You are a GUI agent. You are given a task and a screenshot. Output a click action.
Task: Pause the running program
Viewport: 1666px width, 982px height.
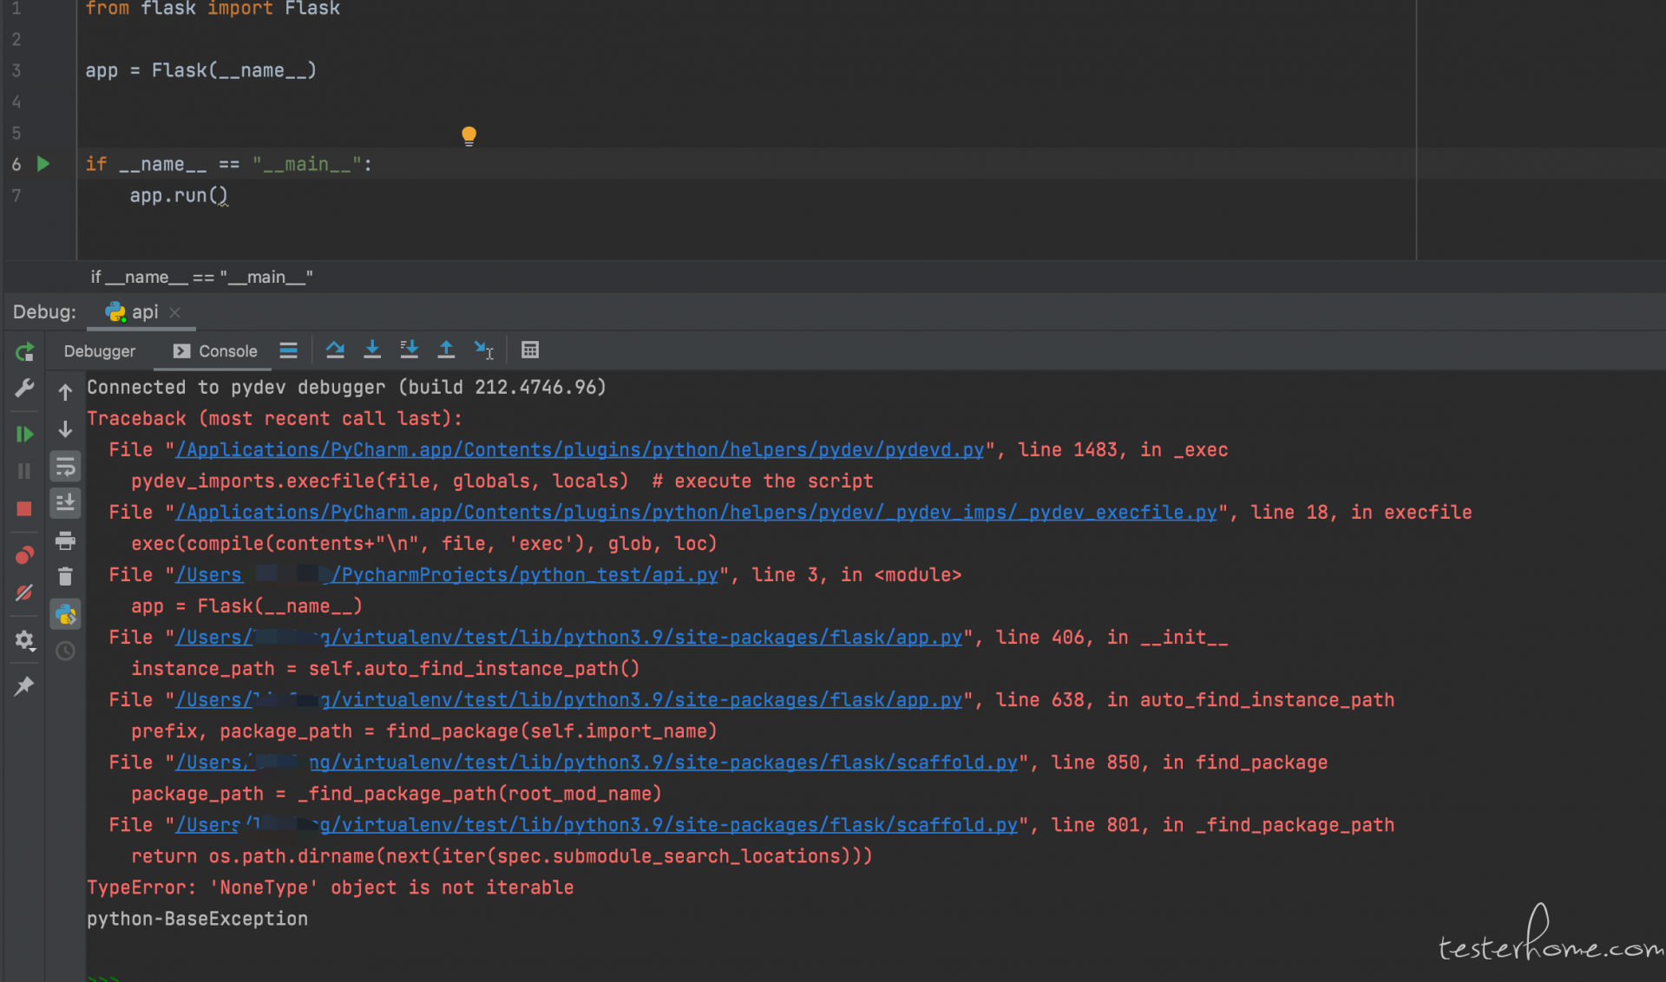pos(24,471)
